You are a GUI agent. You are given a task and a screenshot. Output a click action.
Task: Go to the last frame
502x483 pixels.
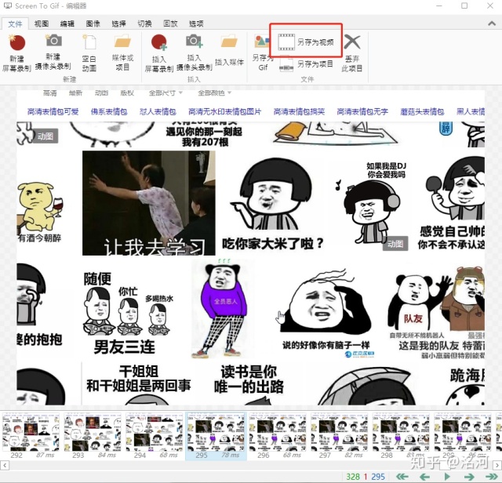[492, 477]
